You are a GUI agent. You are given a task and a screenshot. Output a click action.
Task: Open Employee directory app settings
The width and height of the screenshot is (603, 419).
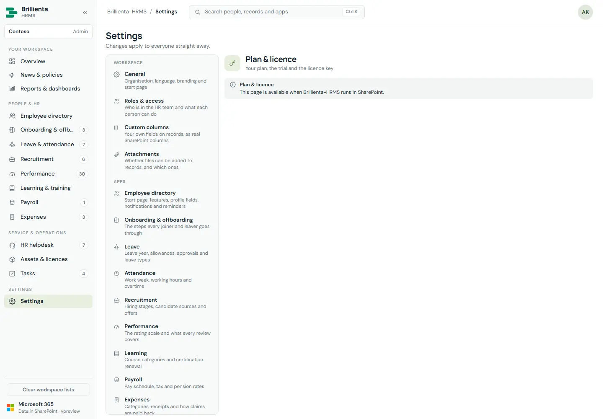(162, 199)
